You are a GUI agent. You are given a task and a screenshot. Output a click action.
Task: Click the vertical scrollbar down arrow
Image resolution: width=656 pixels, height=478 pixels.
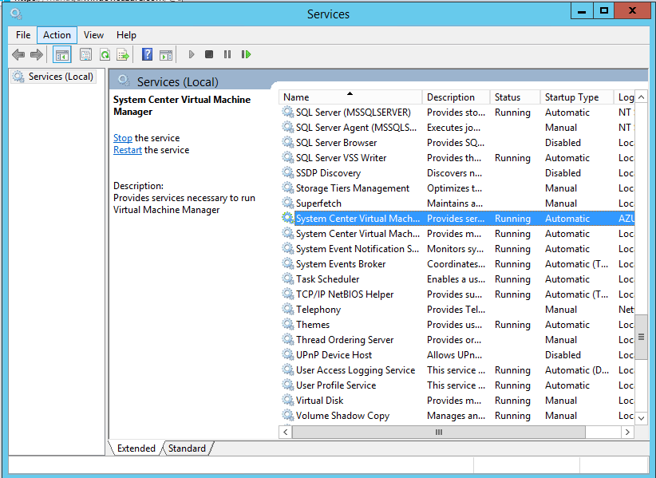pos(641,418)
